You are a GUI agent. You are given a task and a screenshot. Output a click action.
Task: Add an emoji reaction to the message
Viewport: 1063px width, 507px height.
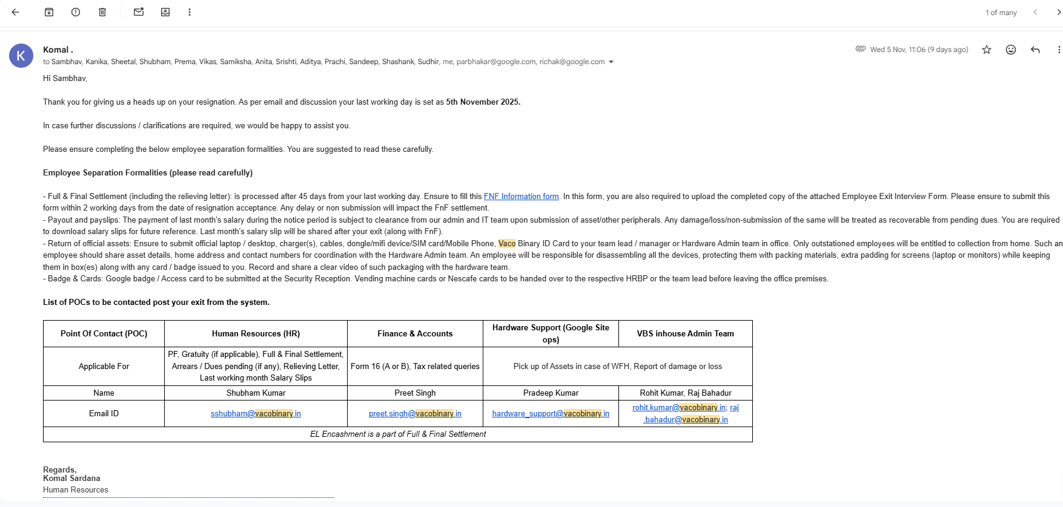(x=1011, y=50)
